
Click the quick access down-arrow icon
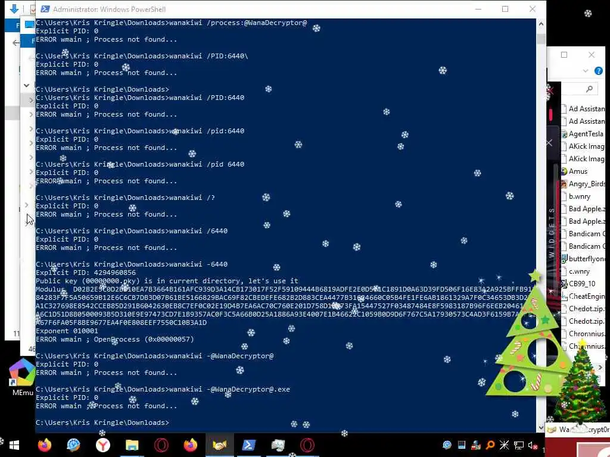coord(14,8)
